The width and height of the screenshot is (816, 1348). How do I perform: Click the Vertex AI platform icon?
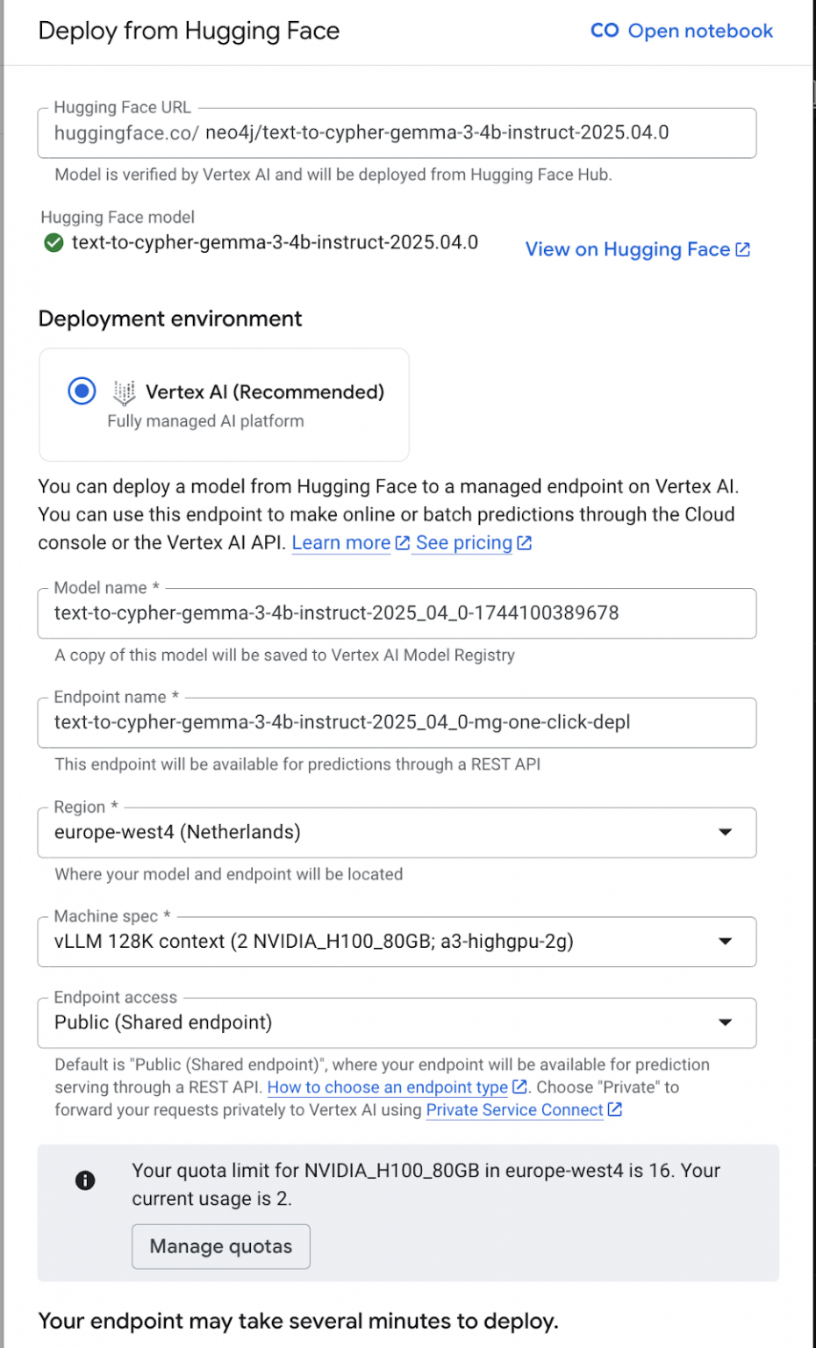(125, 391)
